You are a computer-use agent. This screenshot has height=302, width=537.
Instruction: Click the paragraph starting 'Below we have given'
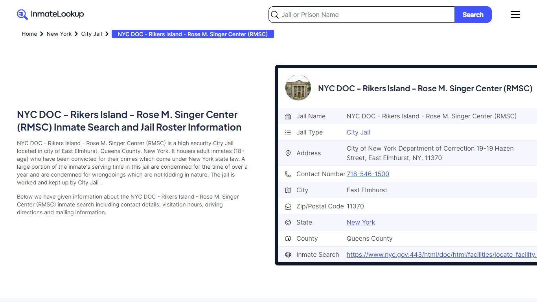128,204
